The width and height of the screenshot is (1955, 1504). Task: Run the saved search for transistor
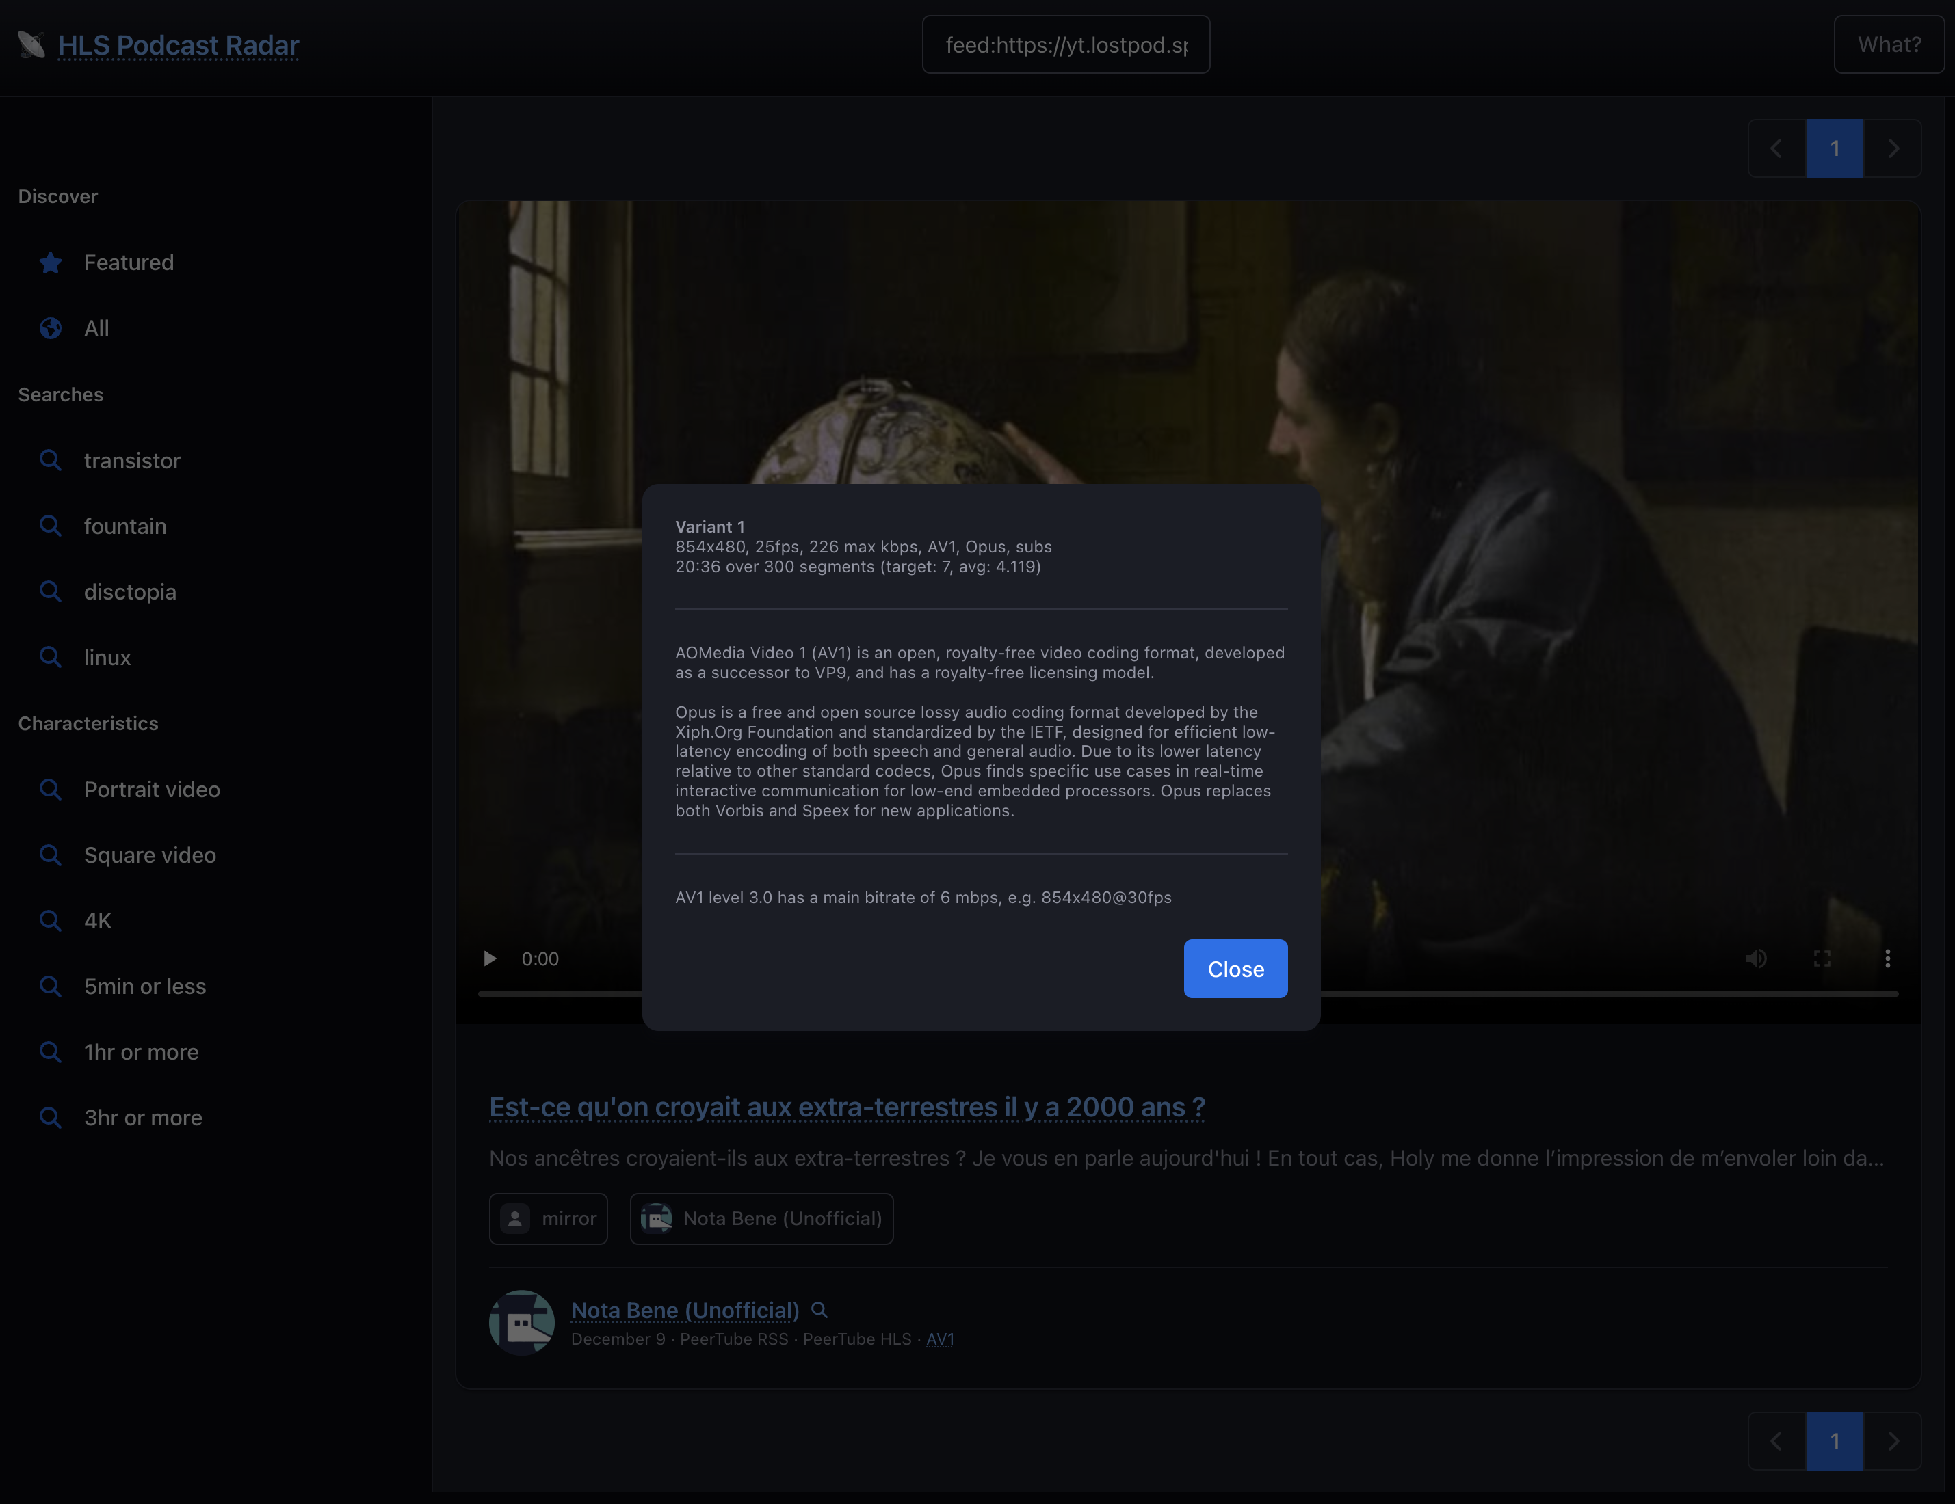(131, 461)
